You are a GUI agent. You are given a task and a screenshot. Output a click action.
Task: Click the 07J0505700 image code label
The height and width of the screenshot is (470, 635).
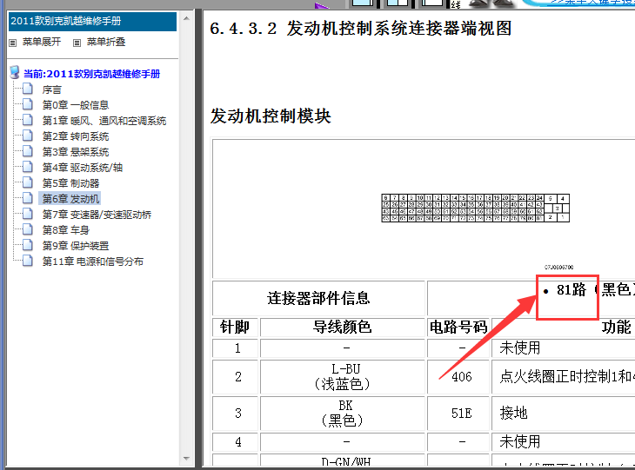point(558,267)
